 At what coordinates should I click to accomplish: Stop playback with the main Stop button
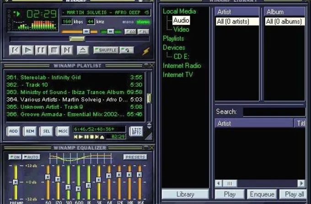pyautogui.click(x=54, y=50)
